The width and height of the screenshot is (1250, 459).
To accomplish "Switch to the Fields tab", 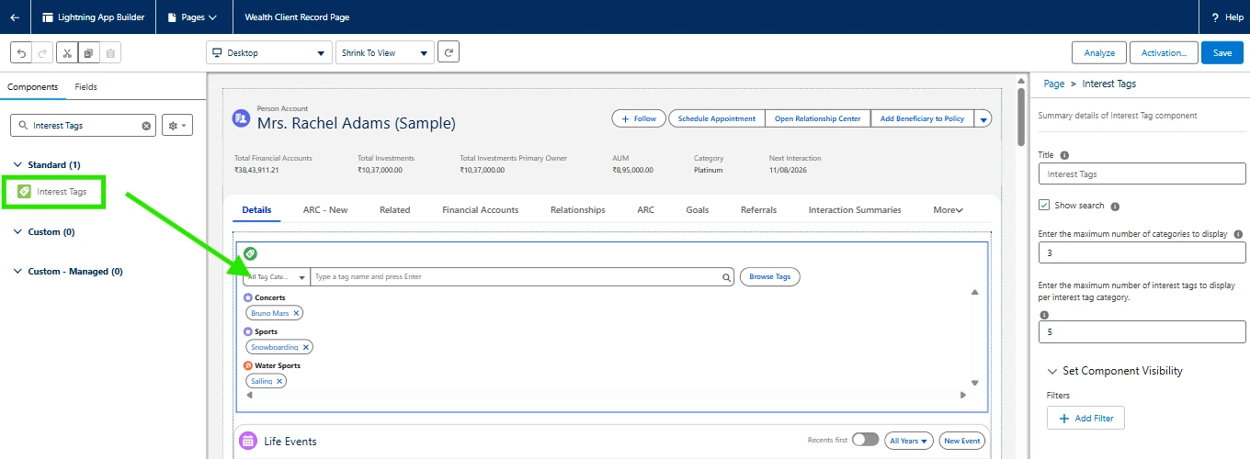I will [85, 87].
